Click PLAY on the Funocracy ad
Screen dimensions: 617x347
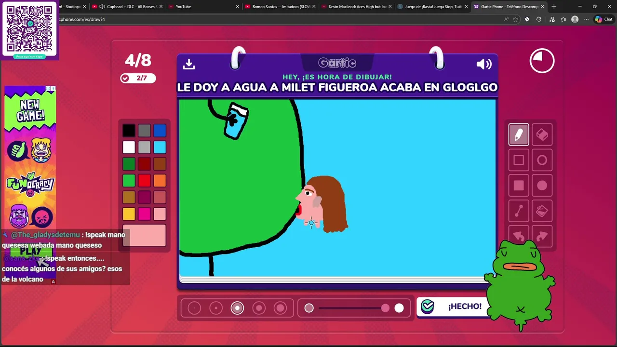click(30, 251)
